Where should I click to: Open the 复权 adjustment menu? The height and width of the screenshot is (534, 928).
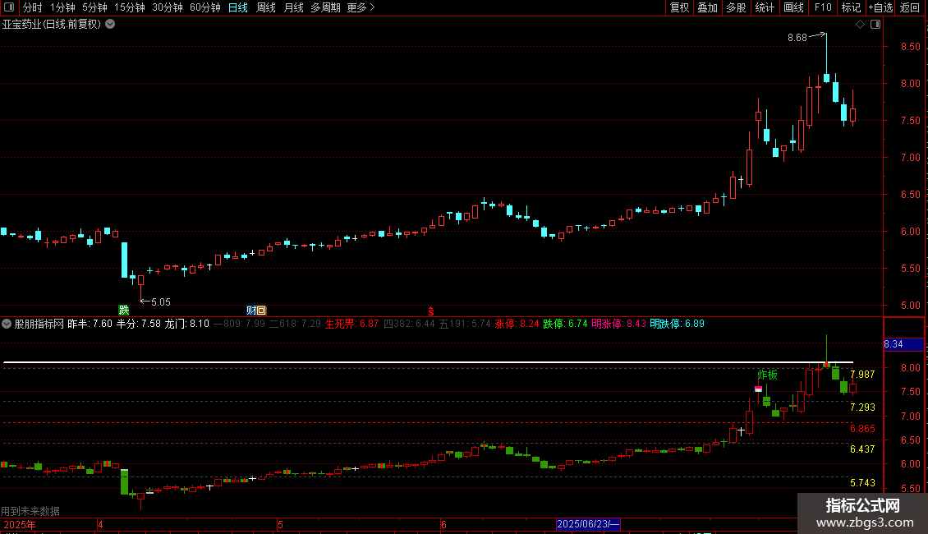[x=679, y=7]
